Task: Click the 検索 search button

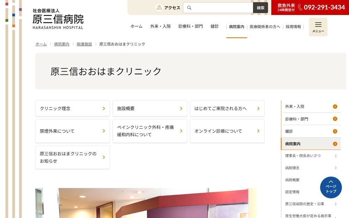Action: tap(260, 8)
